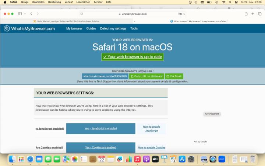
Task: Click 'Yes - JavaScript is enabled' link
Action: pyautogui.click(x=101, y=129)
